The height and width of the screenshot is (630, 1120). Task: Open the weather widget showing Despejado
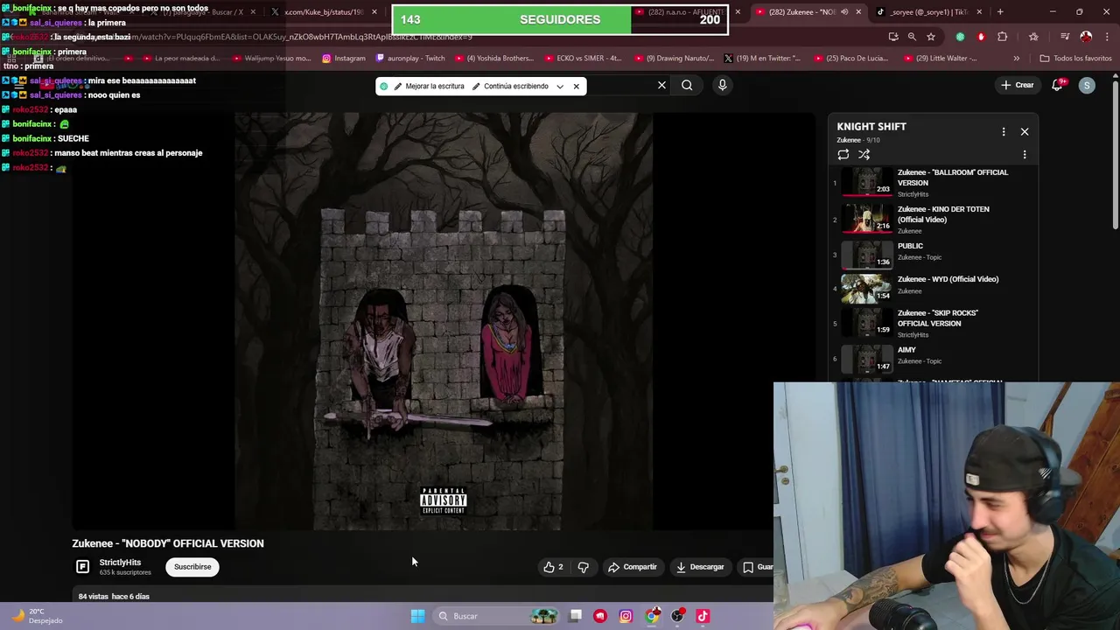(x=37, y=616)
